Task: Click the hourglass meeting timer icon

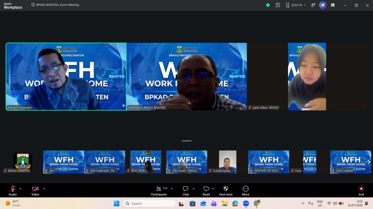Action: pos(288,5)
